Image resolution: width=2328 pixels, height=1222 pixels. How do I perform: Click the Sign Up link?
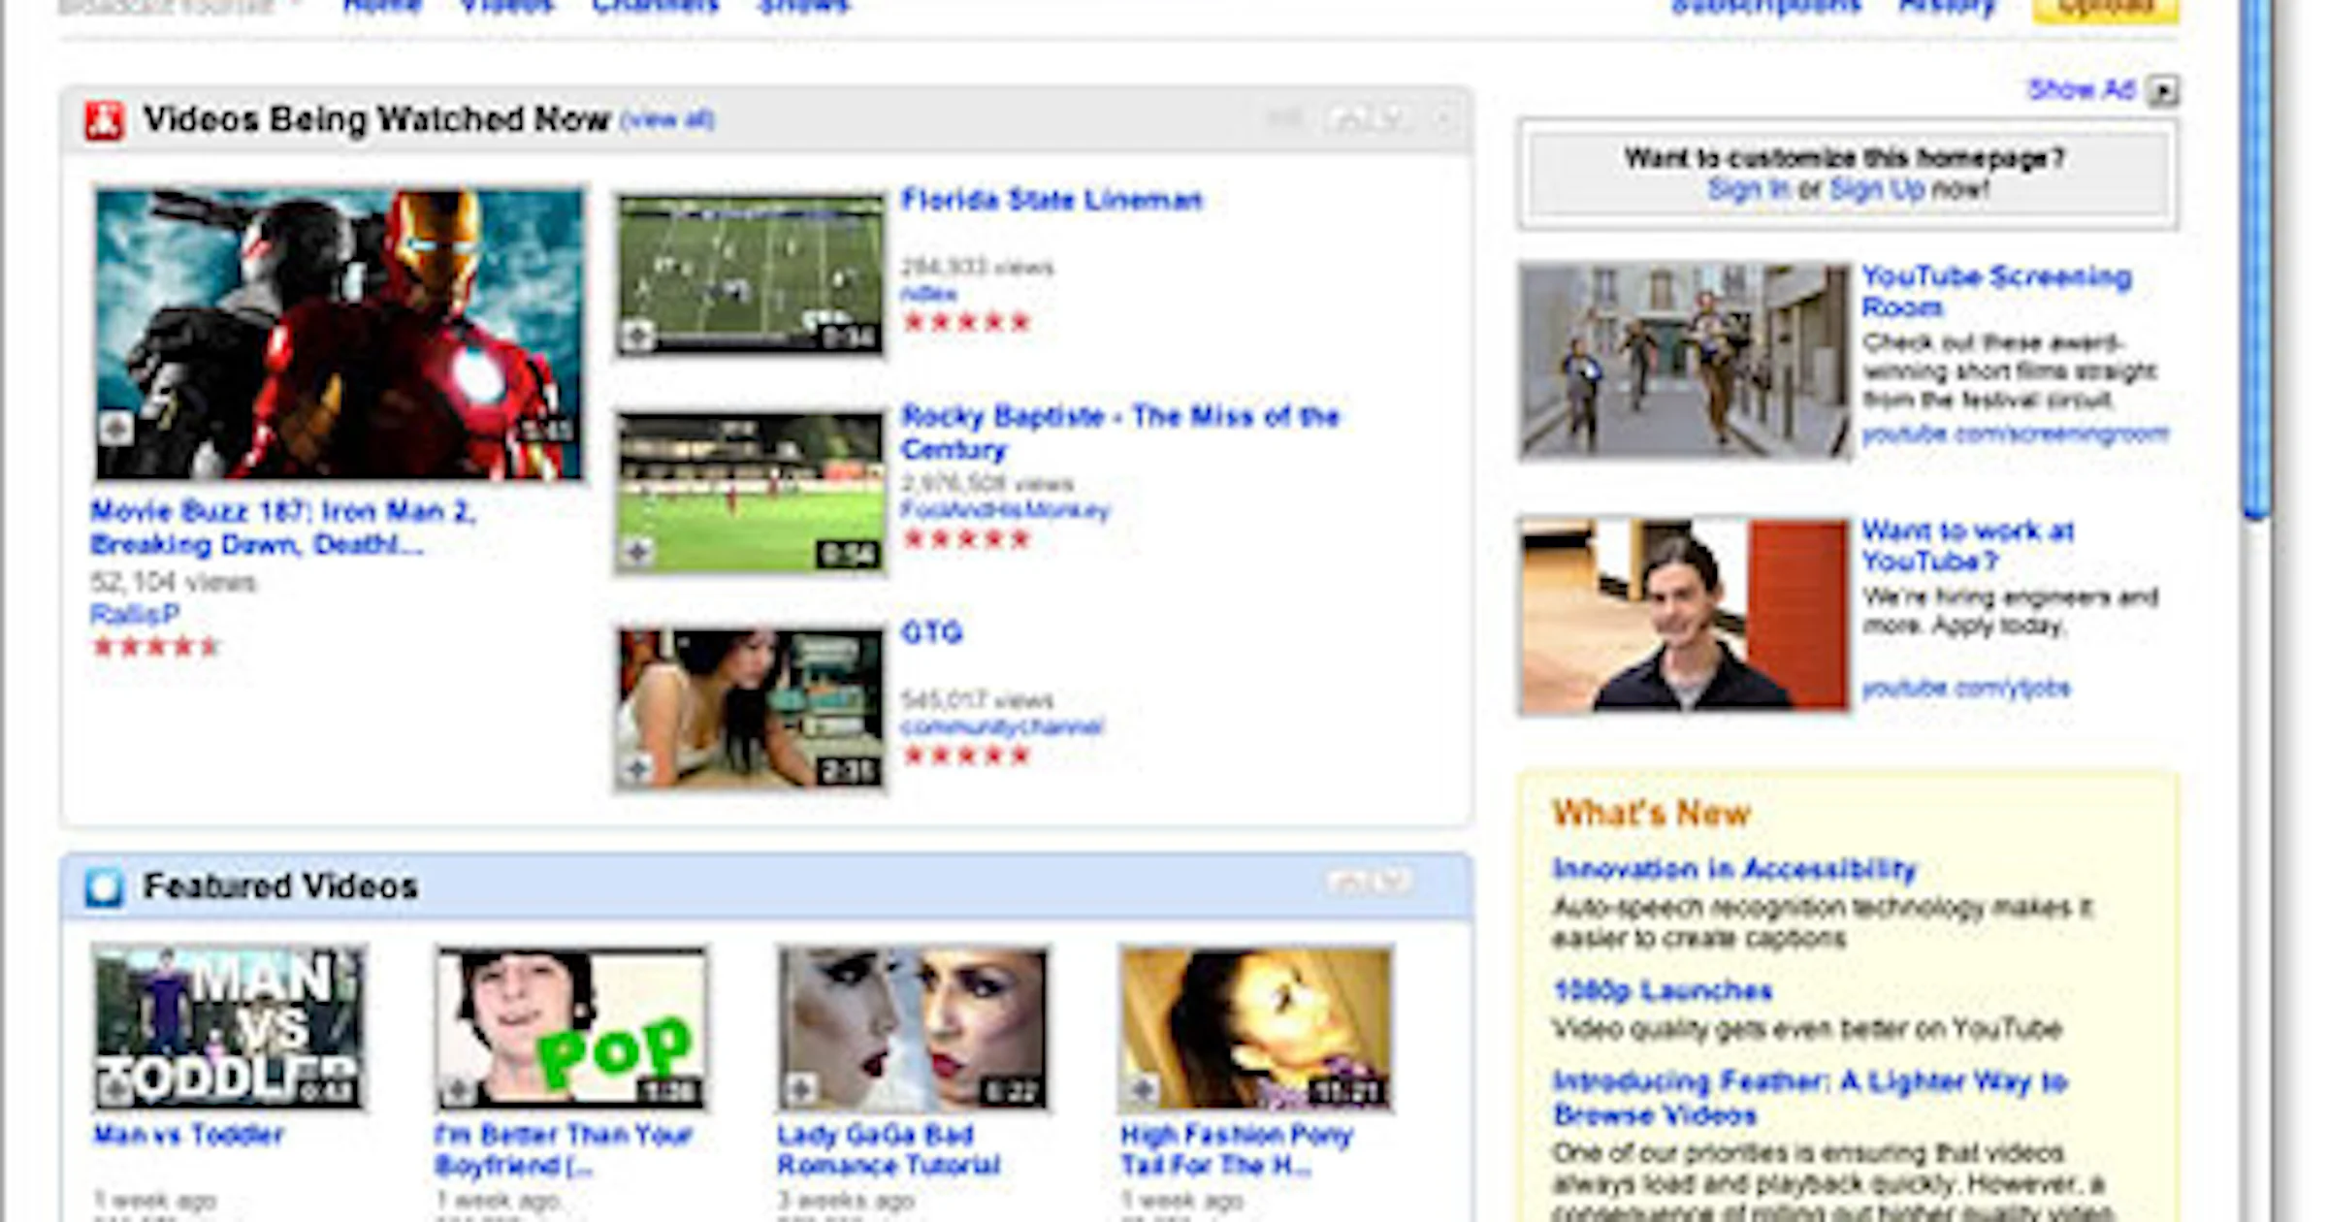click(x=1876, y=188)
